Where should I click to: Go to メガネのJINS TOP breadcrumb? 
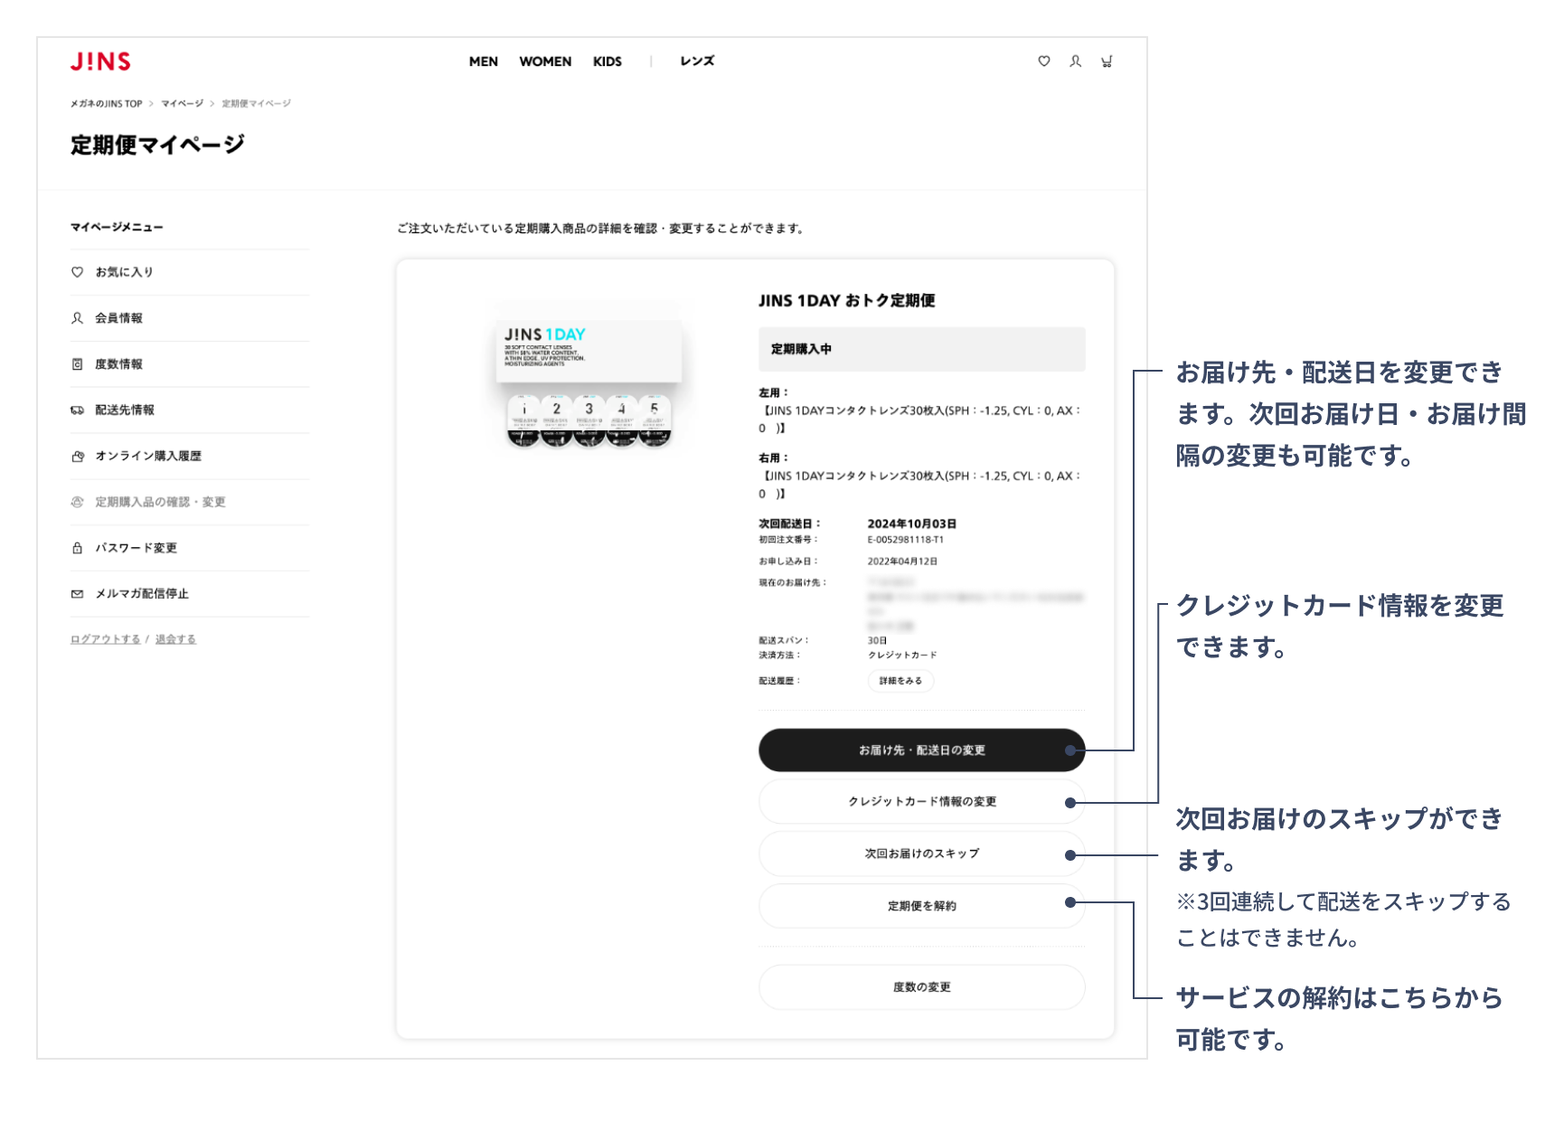point(107,104)
